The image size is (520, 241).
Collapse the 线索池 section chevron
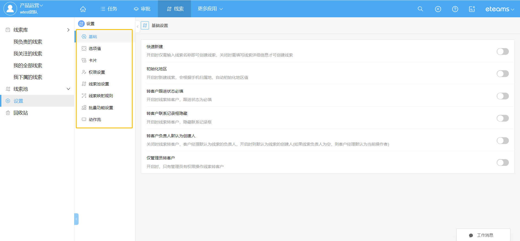click(x=68, y=89)
